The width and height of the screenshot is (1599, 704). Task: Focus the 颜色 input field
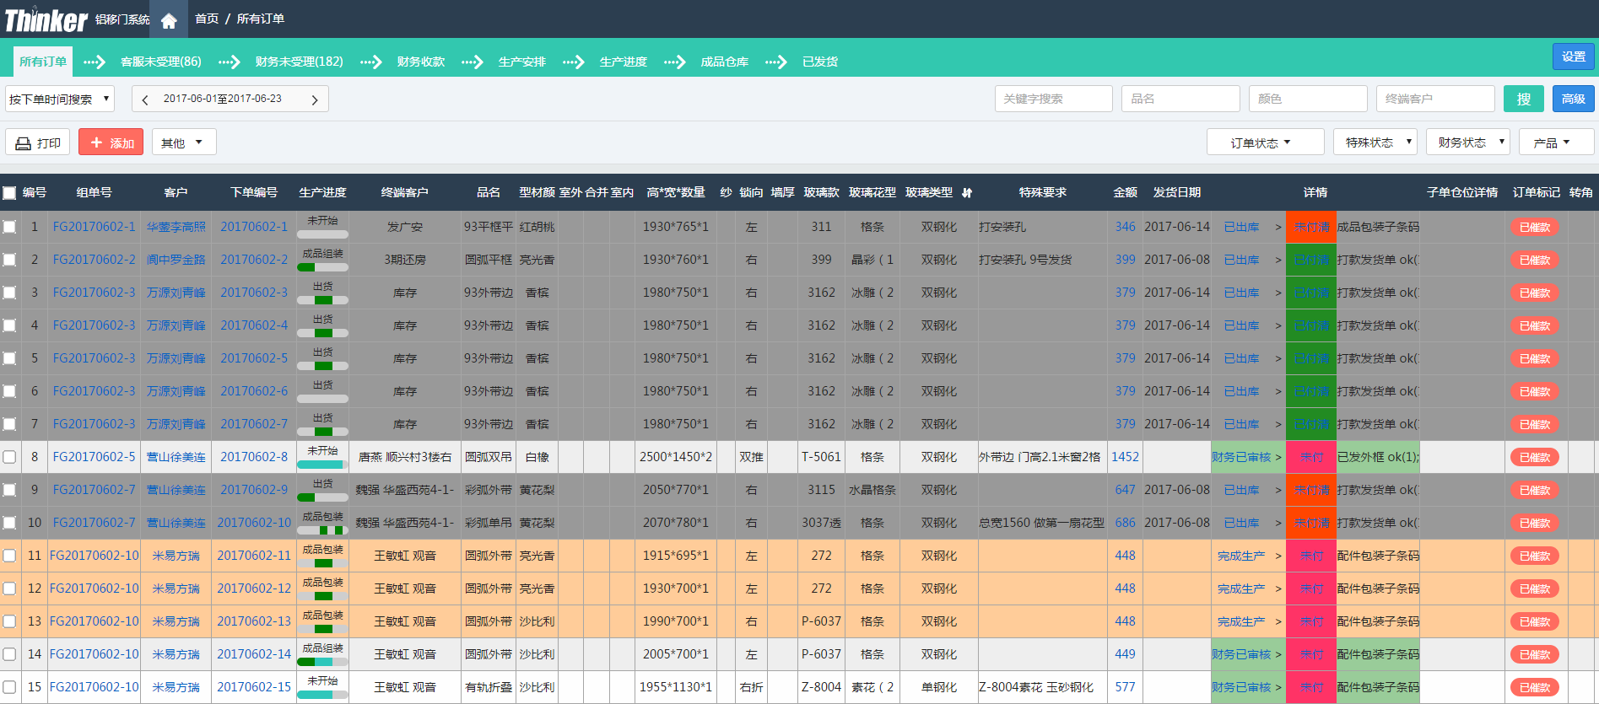pos(1308,99)
